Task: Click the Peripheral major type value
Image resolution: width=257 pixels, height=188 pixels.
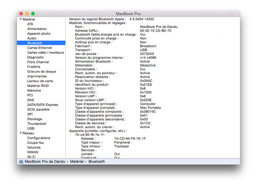Action: [x=122, y=142]
